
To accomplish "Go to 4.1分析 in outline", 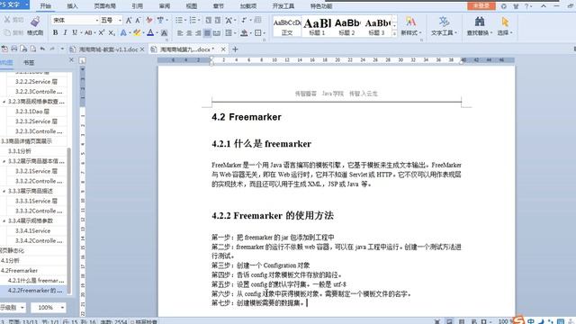I will (10, 260).
